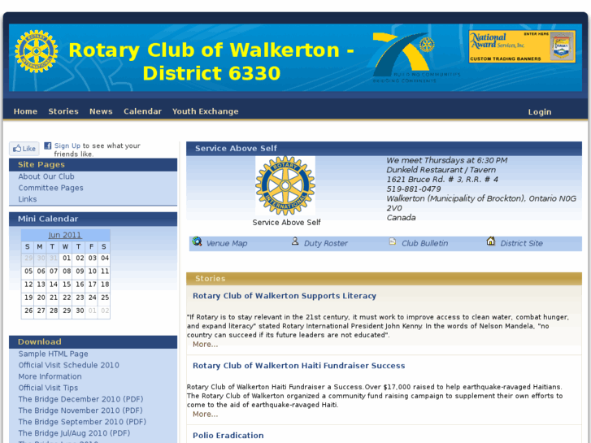
Task: Click the Service Above Self section header
Action: [x=384, y=149]
